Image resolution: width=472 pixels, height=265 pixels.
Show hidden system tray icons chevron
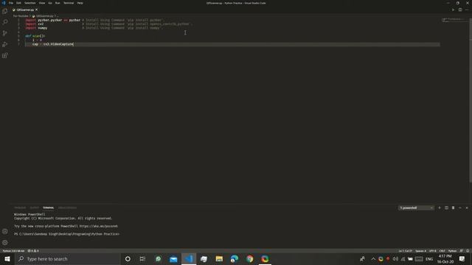point(373,258)
